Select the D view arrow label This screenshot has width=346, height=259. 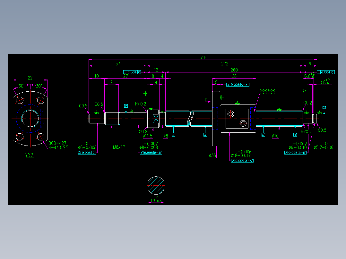[206, 100]
